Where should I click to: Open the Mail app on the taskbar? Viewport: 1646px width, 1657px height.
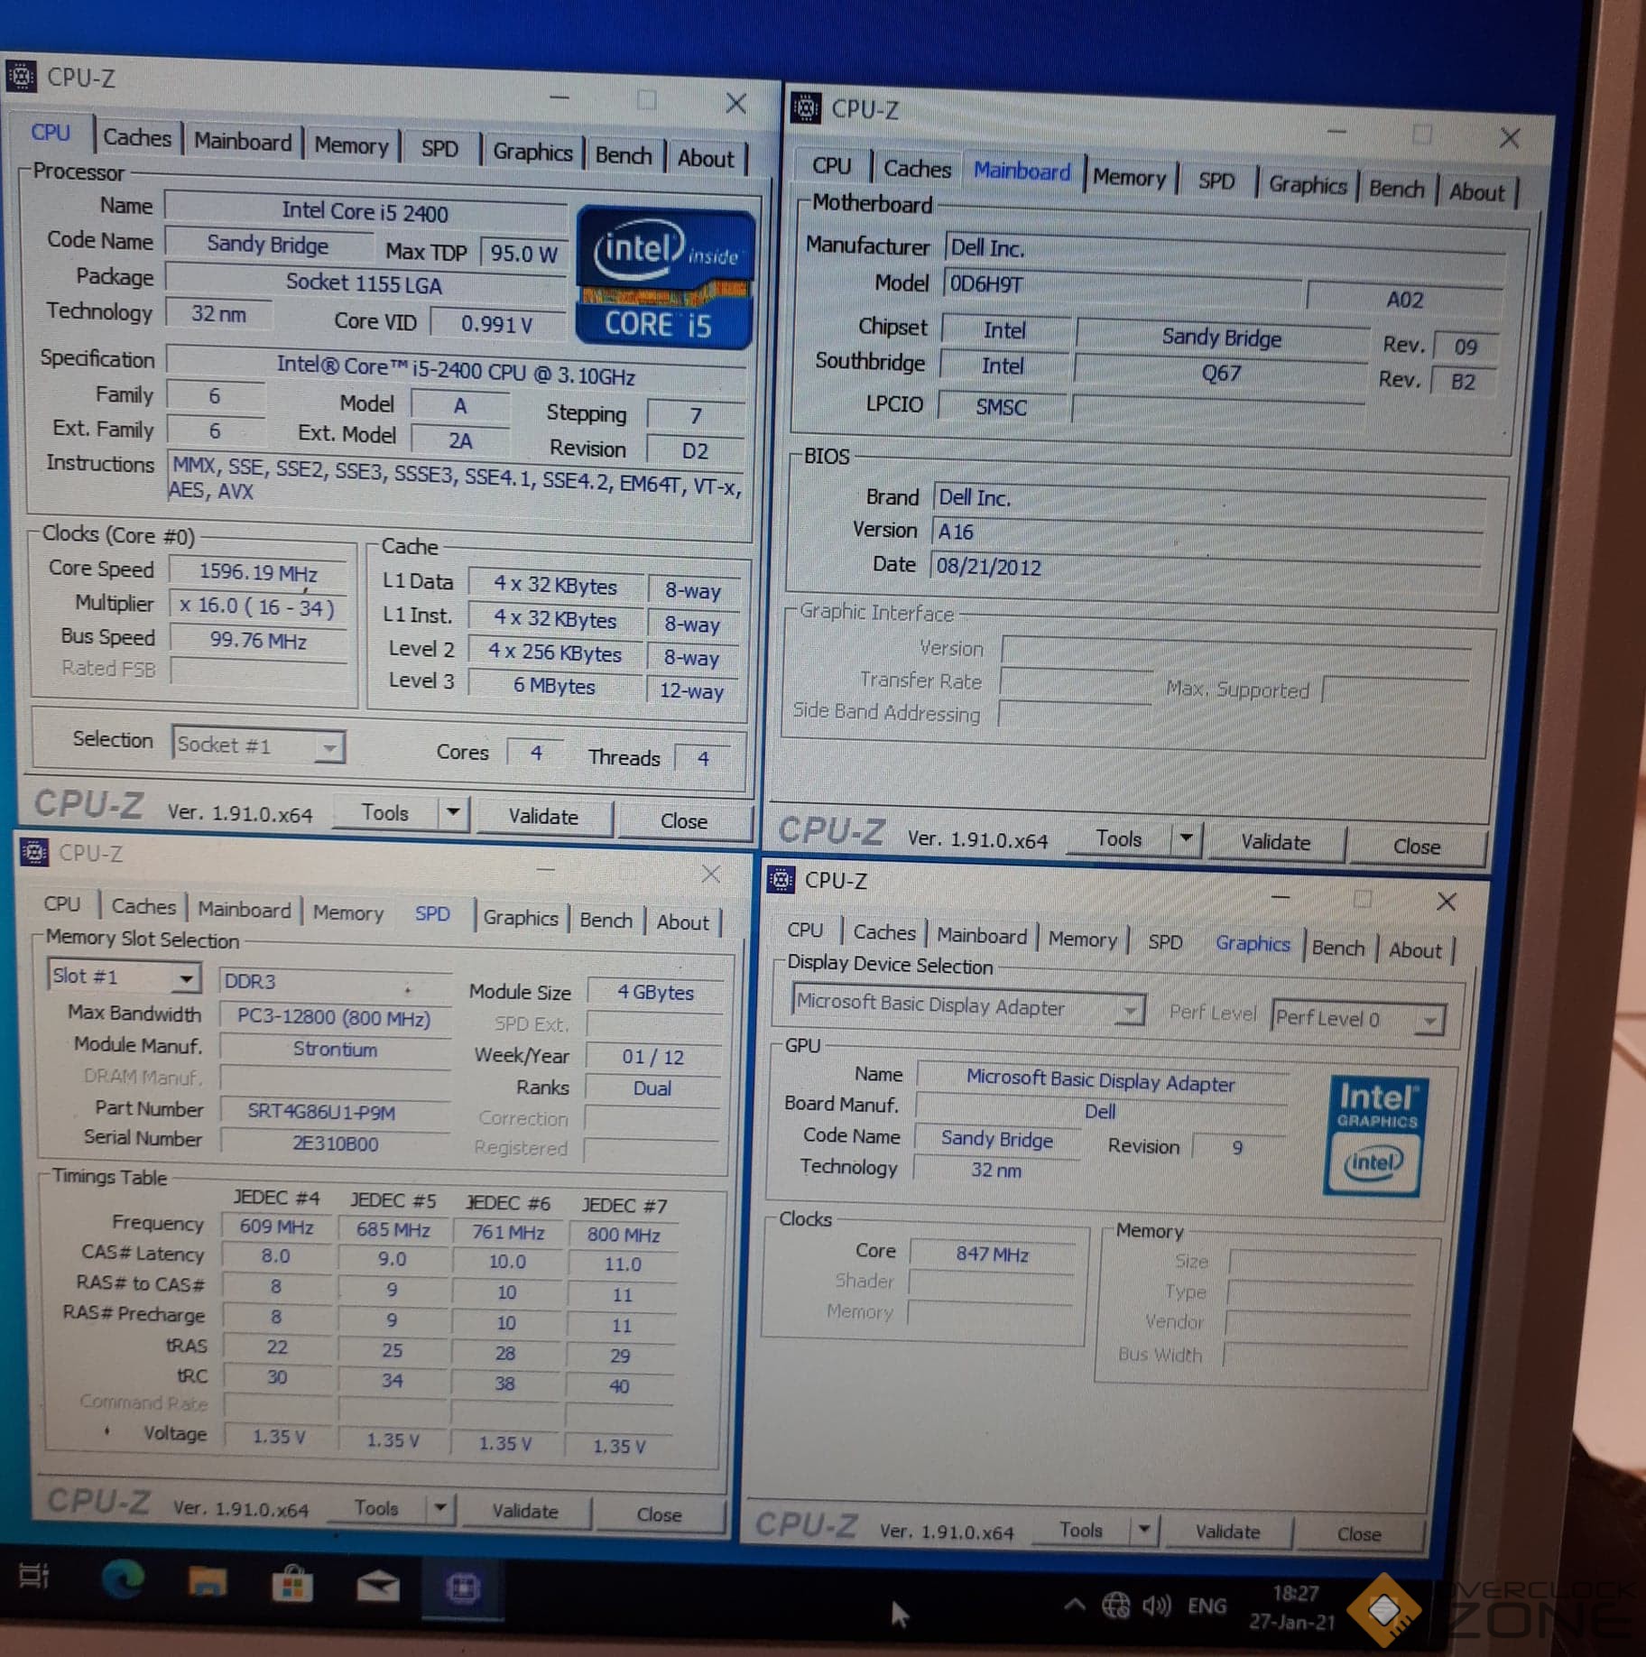pyautogui.click(x=377, y=1587)
